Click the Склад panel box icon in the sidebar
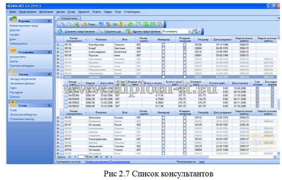The image size is (282, 180). point(13,103)
